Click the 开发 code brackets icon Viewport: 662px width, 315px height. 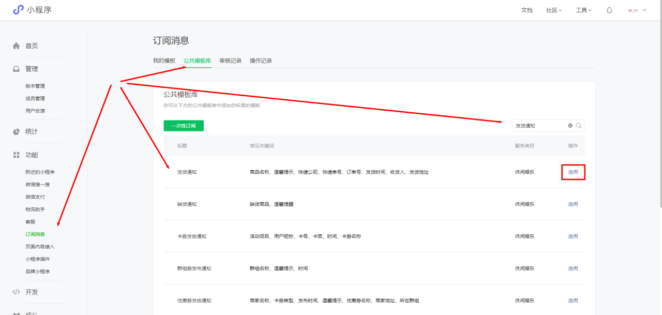click(x=17, y=292)
